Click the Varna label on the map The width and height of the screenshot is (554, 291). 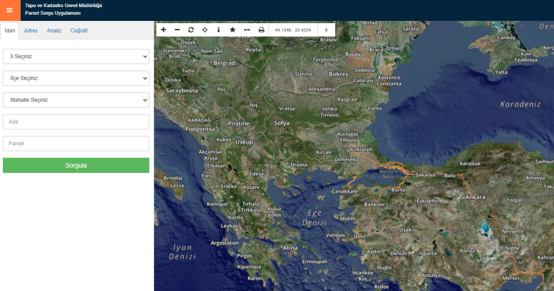point(375,108)
